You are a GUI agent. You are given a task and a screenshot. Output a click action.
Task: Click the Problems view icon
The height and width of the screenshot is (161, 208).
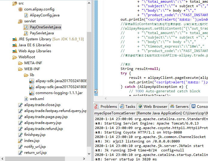(97, 106)
